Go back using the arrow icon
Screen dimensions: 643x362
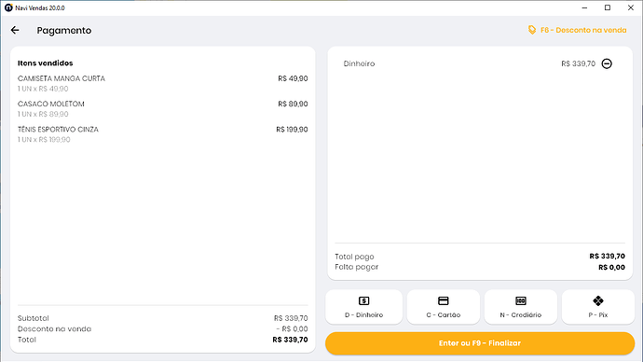coord(15,30)
